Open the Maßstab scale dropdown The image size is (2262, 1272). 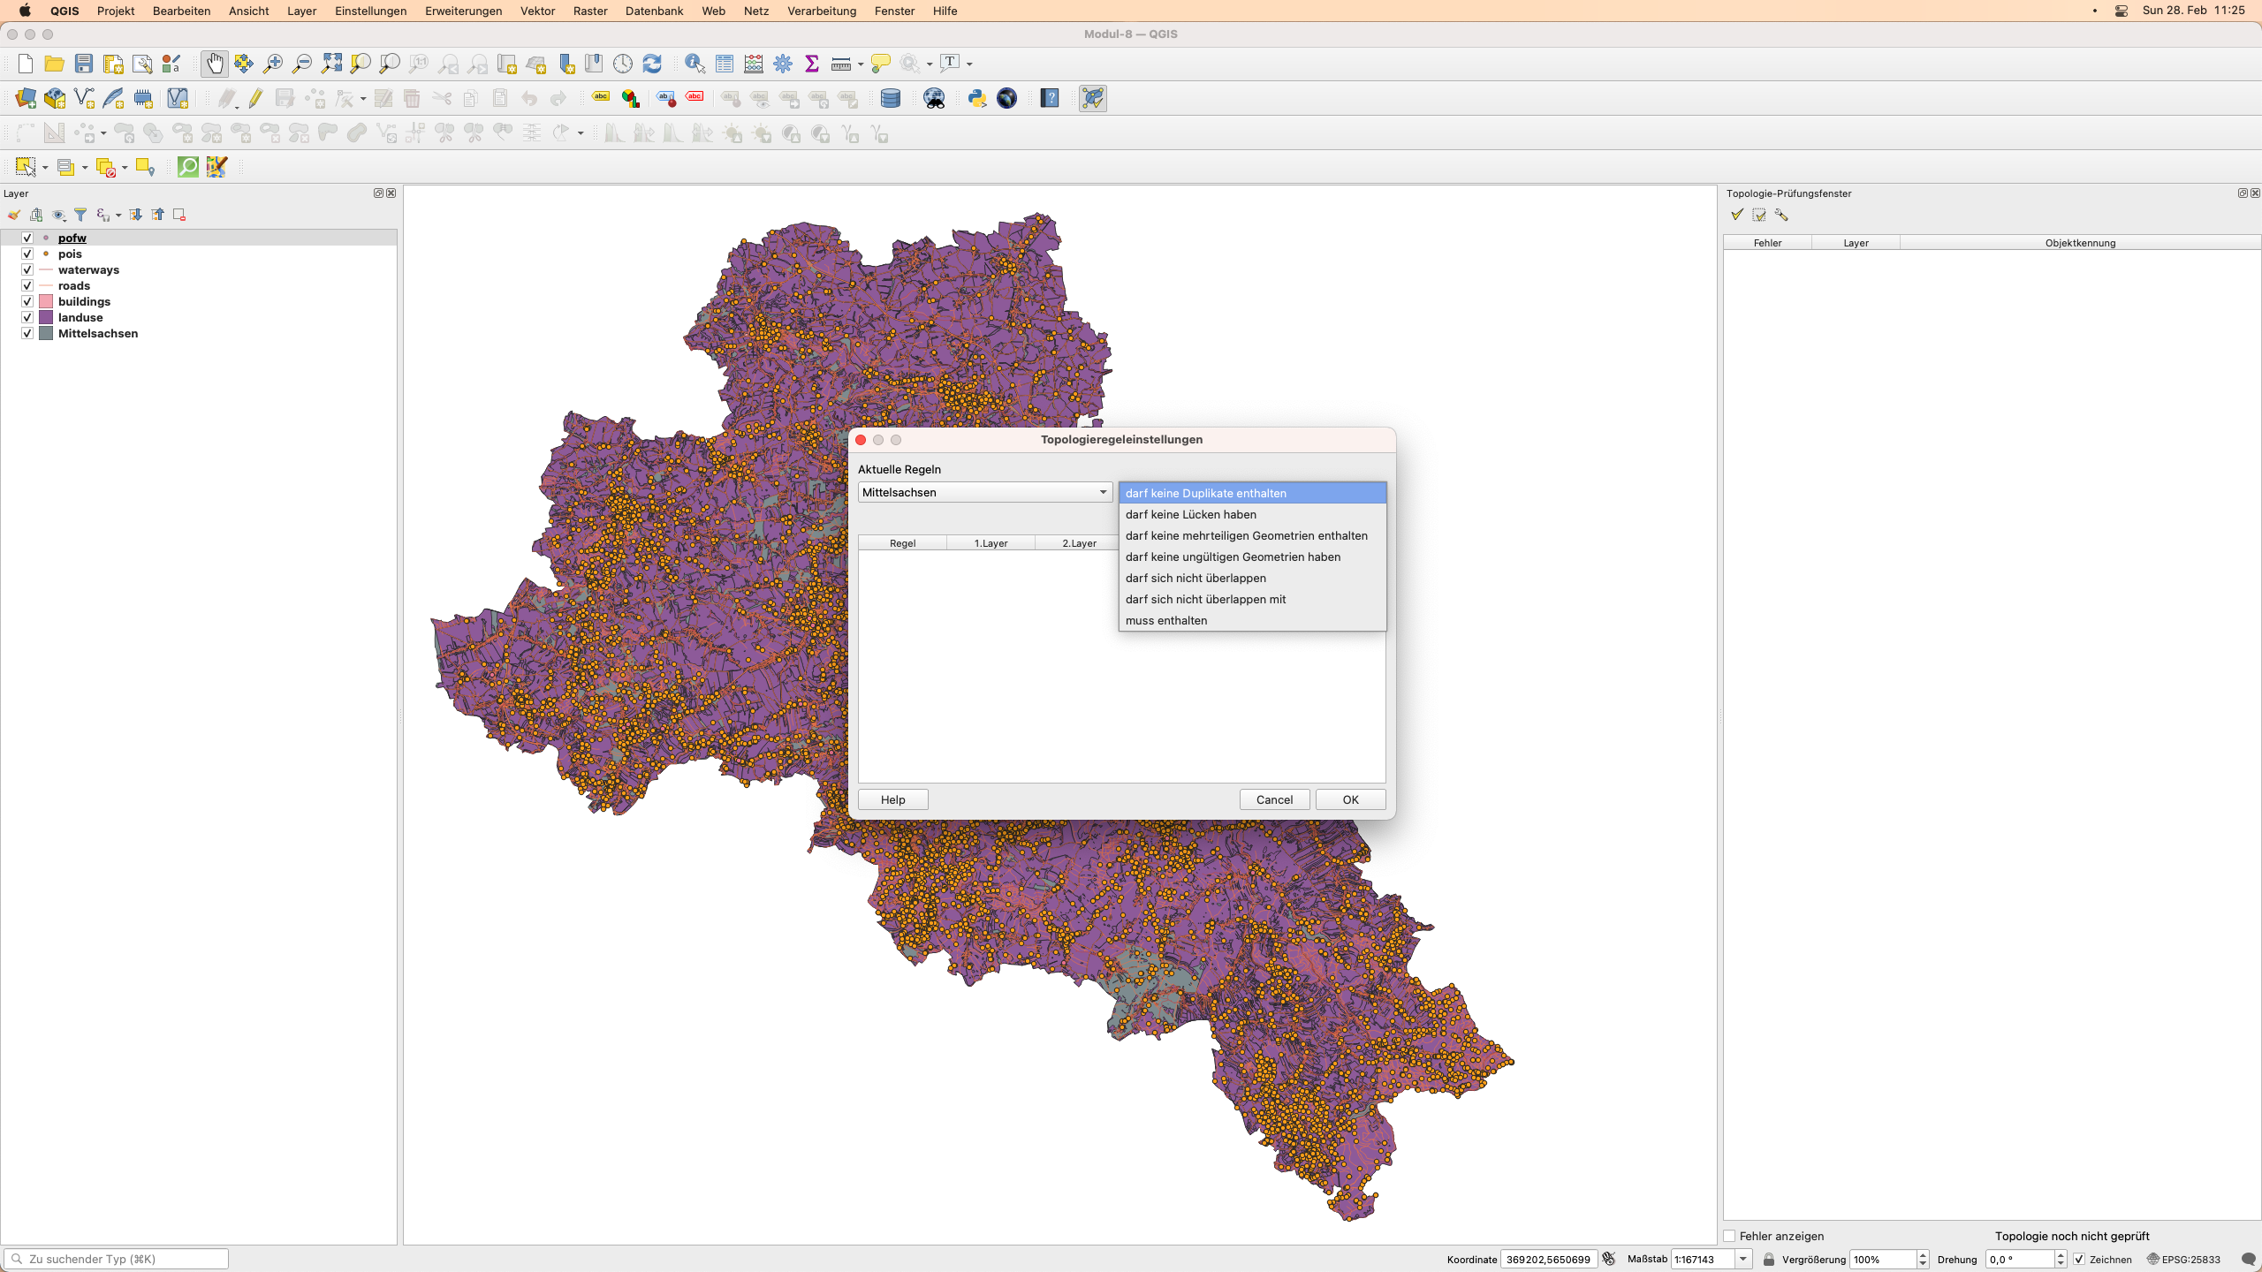coord(1743,1259)
